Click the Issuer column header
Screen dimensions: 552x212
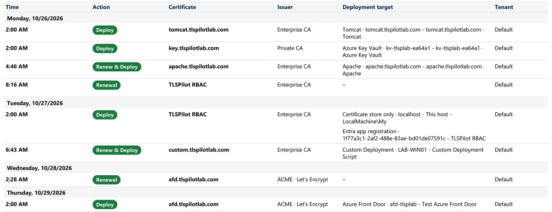[285, 7]
